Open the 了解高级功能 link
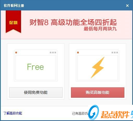This screenshot has width=133, height=121. (x=13, y=113)
